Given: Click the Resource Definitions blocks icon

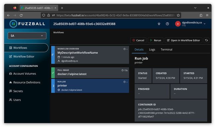Looking at the screenshot, I should tap(11, 82).
